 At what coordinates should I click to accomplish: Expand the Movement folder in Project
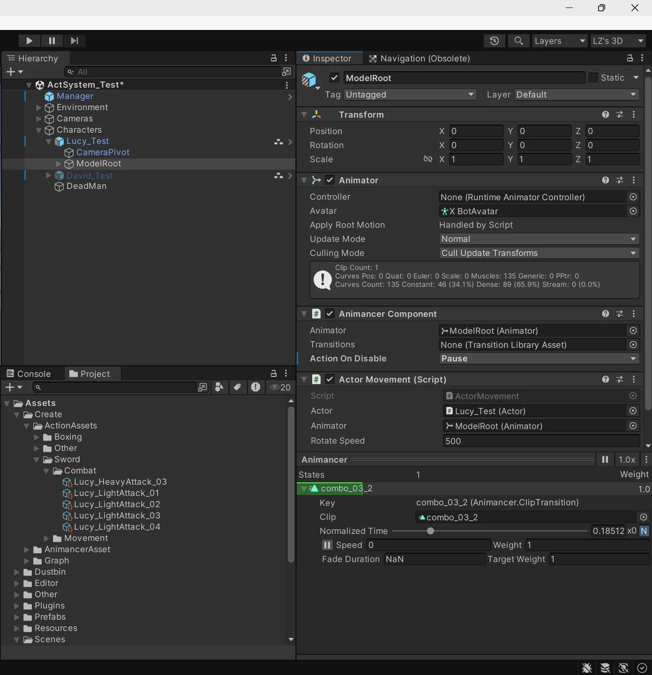point(46,538)
